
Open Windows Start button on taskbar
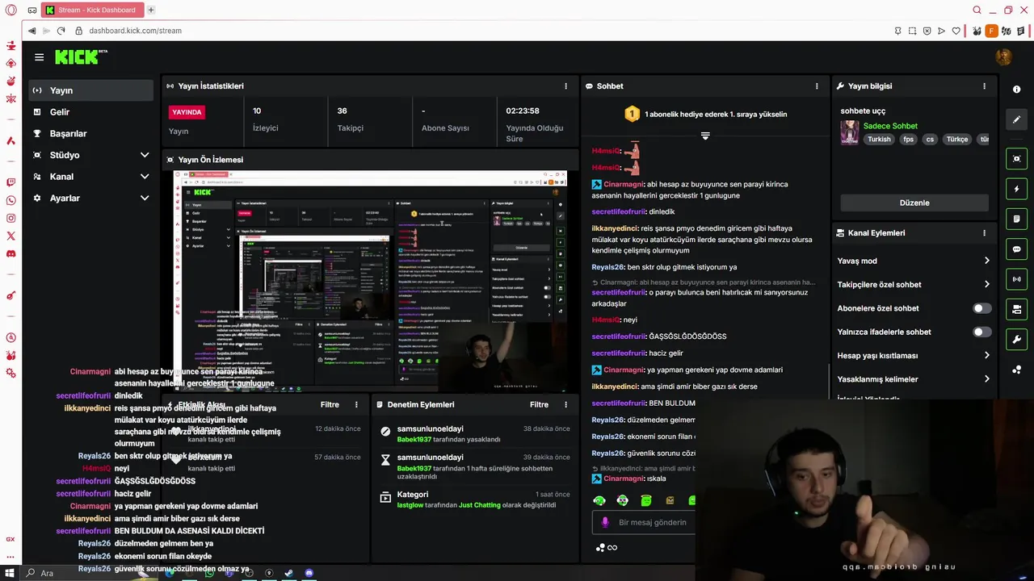click(10, 573)
